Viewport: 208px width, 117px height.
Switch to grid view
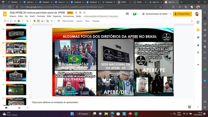coord(19,108)
